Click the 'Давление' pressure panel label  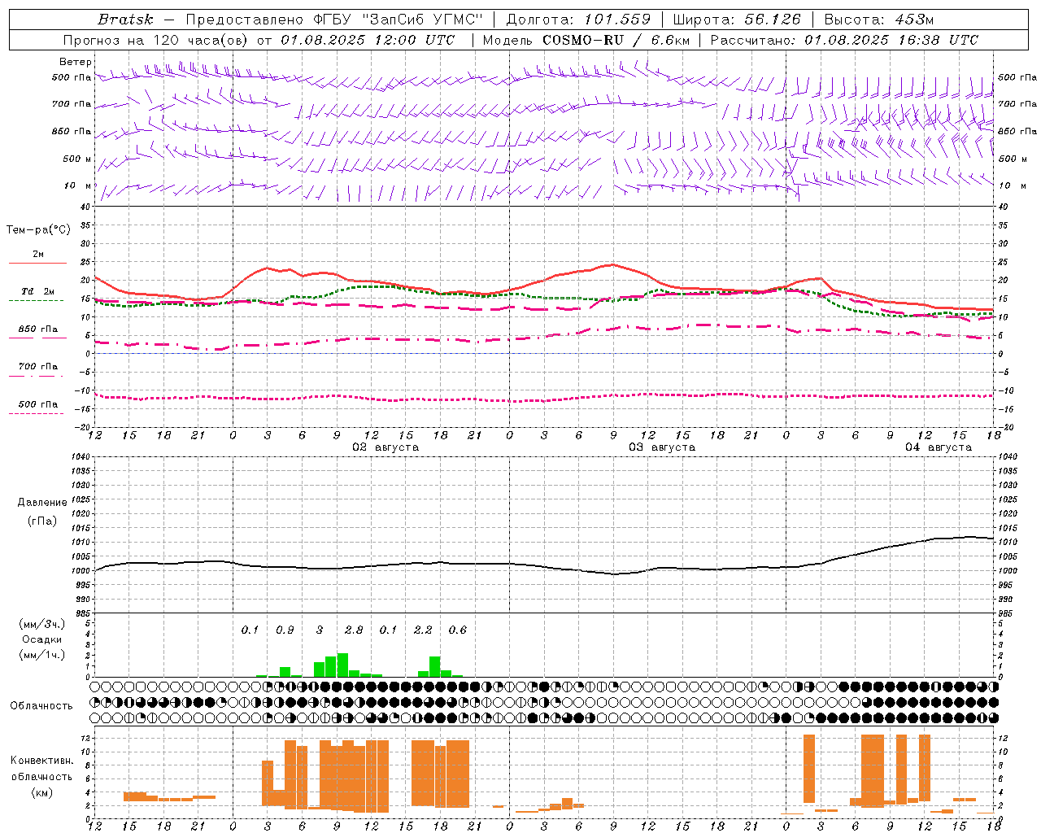[x=41, y=503]
